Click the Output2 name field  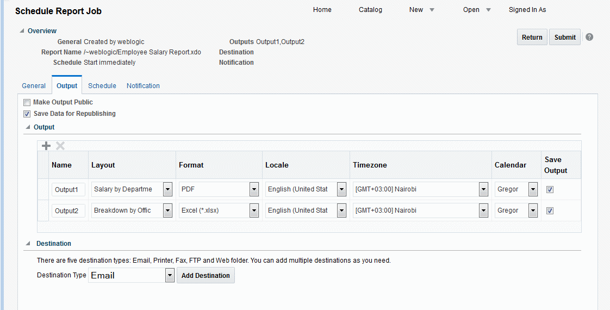point(68,211)
